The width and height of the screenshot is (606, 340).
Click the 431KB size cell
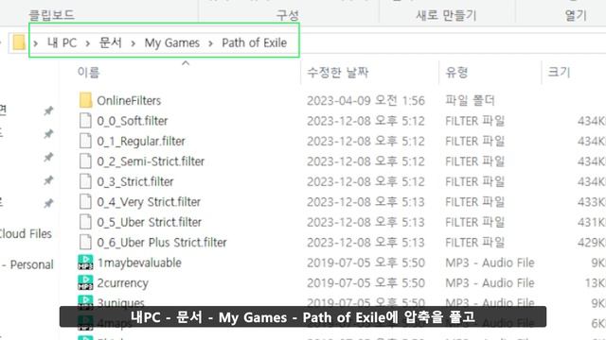point(591,222)
